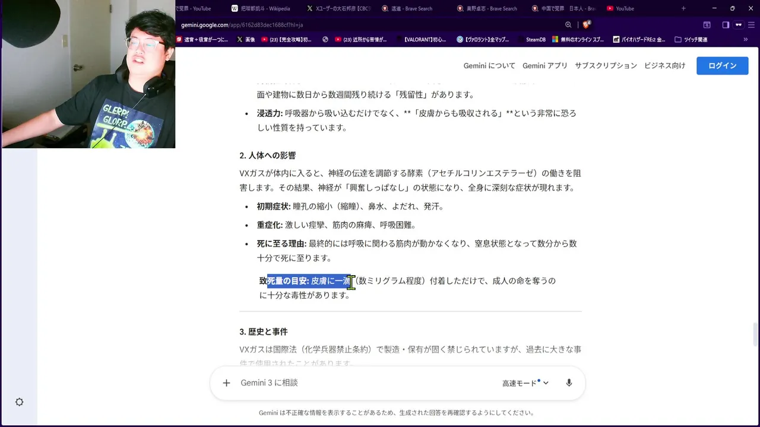Screen dimensions: 760x427
Task: Show hidden bookmarks with double chevron
Action: click(x=745, y=40)
